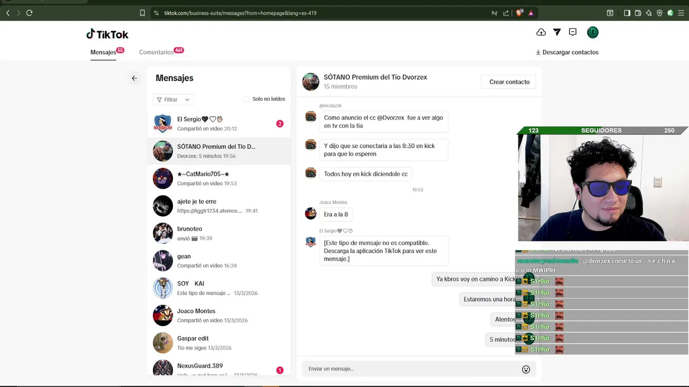
Task: Open the Brave Wallet icon
Action: tap(638, 13)
